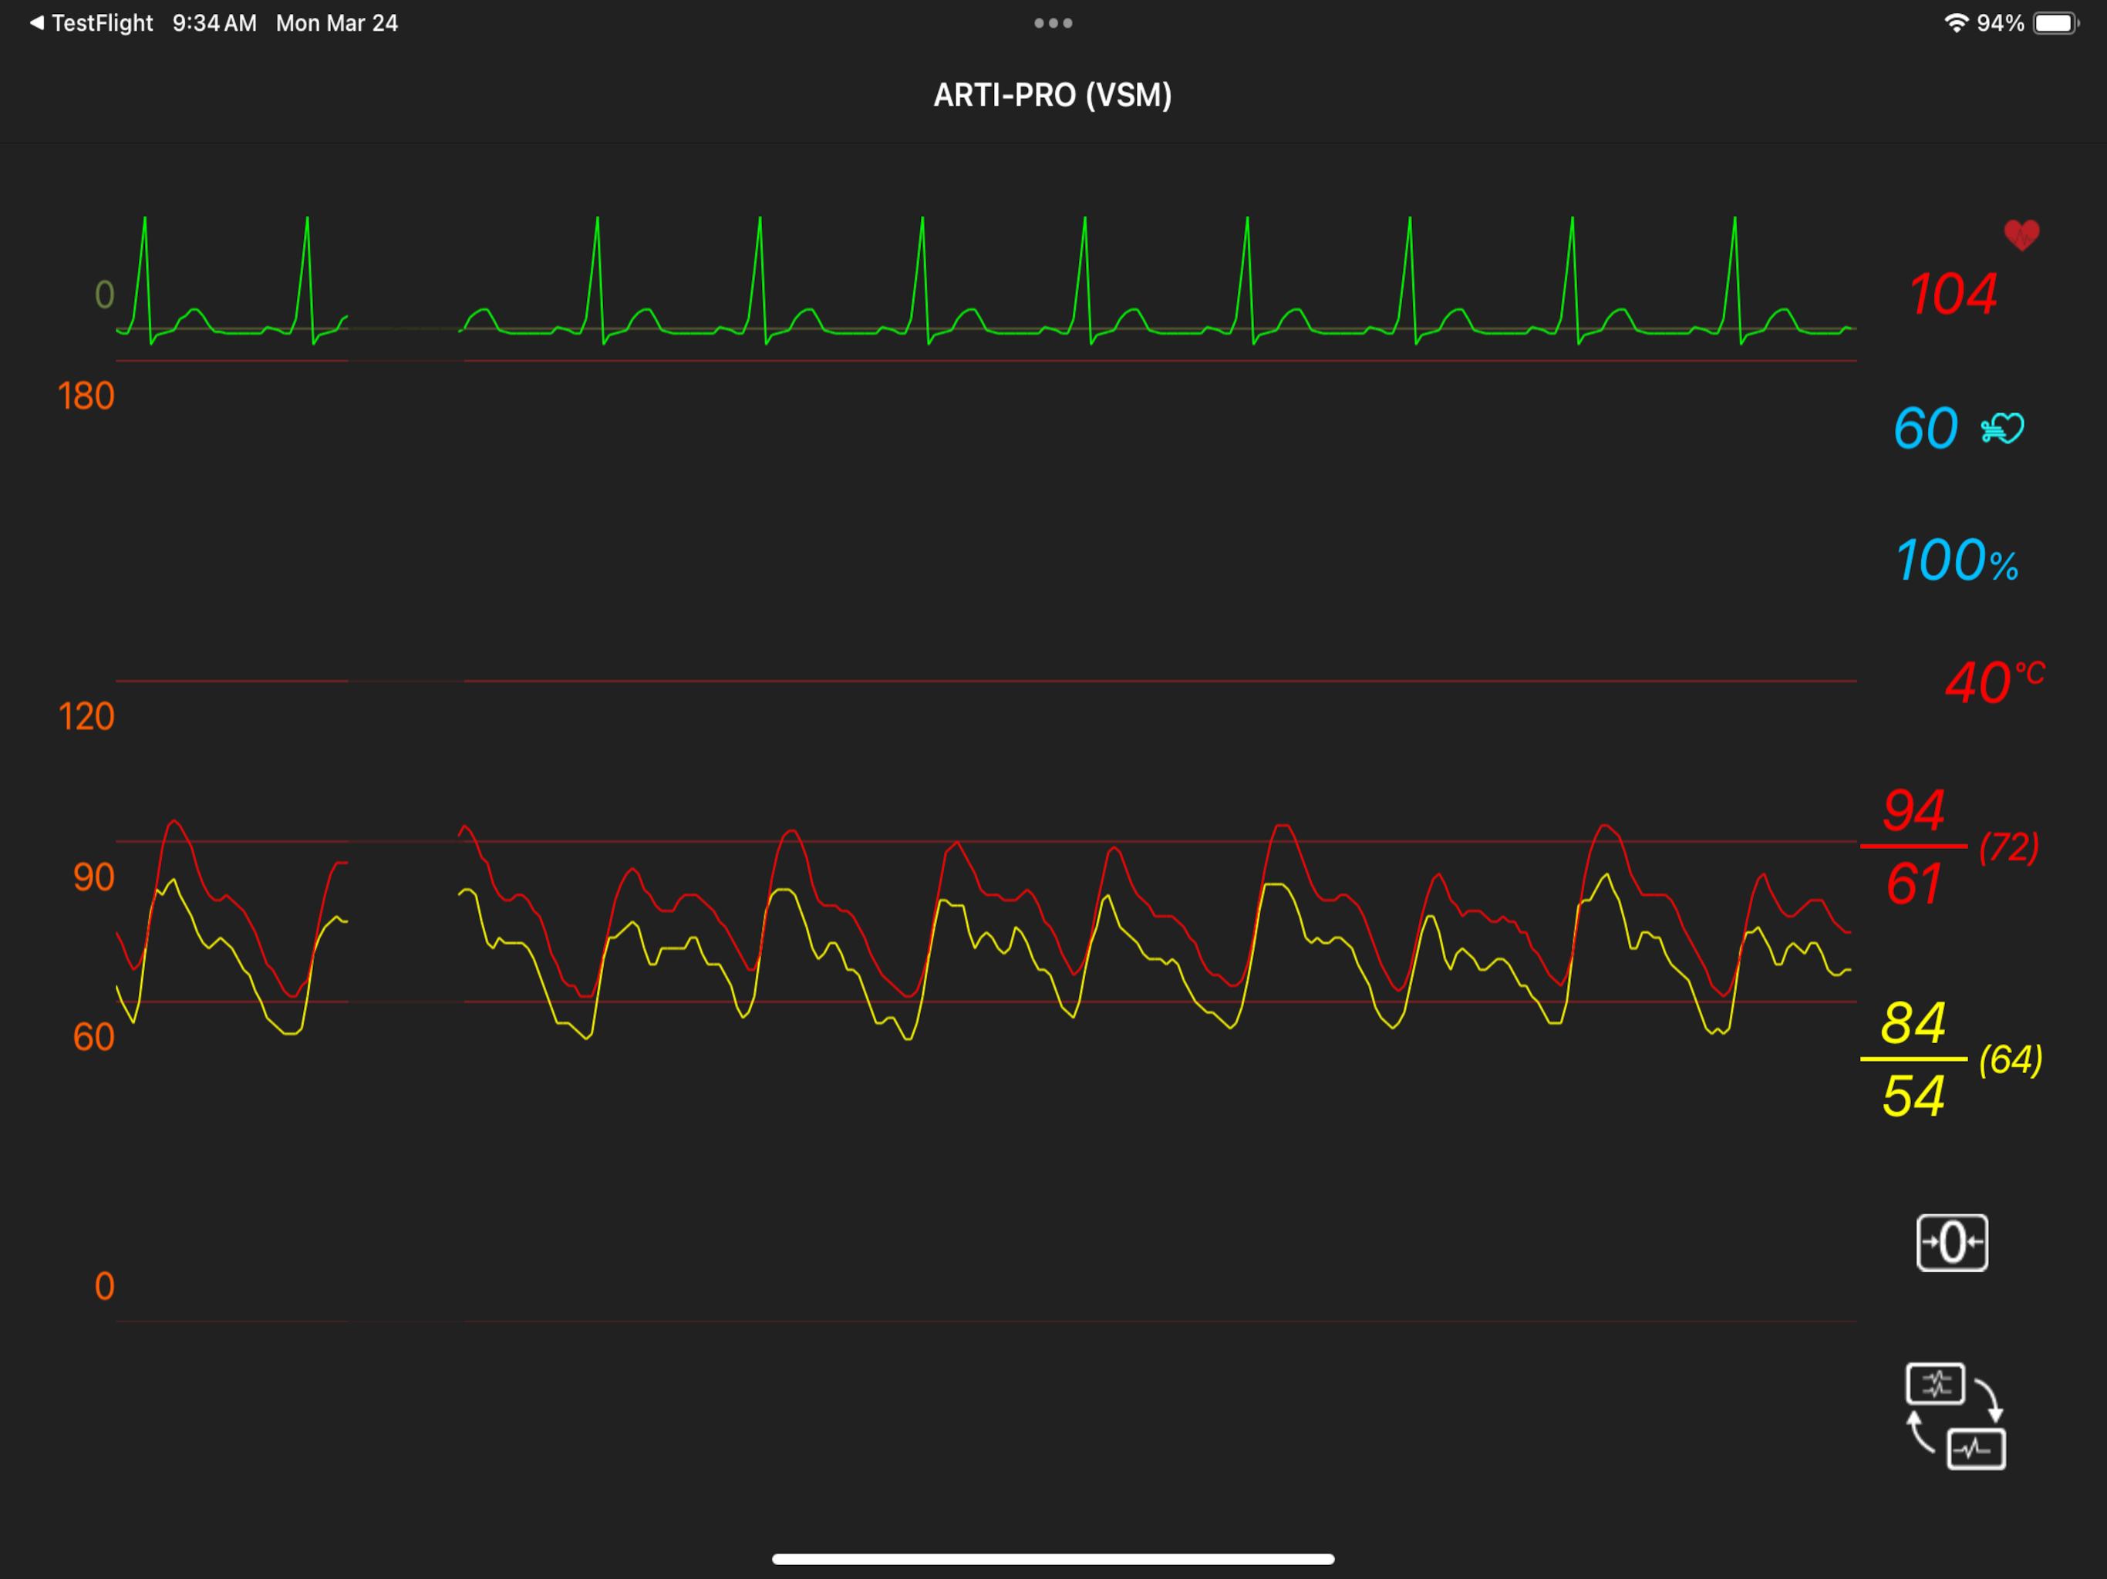The width and height of the screenshot is (2107, 1579).
Task: Tap the Wi-Fi status icon
Action: point(1956,23)
